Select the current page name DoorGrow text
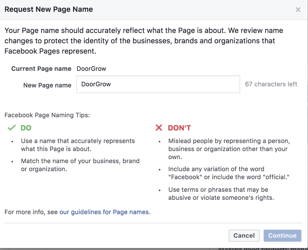The height and width of the screenshot is (250, 308). tap(91, 69)
